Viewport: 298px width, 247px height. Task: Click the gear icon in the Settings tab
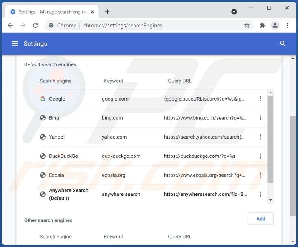(13, 12)
